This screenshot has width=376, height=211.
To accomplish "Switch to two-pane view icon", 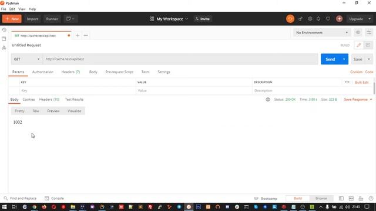I will [351, 198].
